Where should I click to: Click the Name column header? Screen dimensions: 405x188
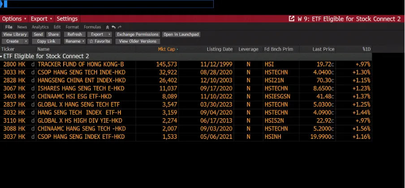point(43,49)
